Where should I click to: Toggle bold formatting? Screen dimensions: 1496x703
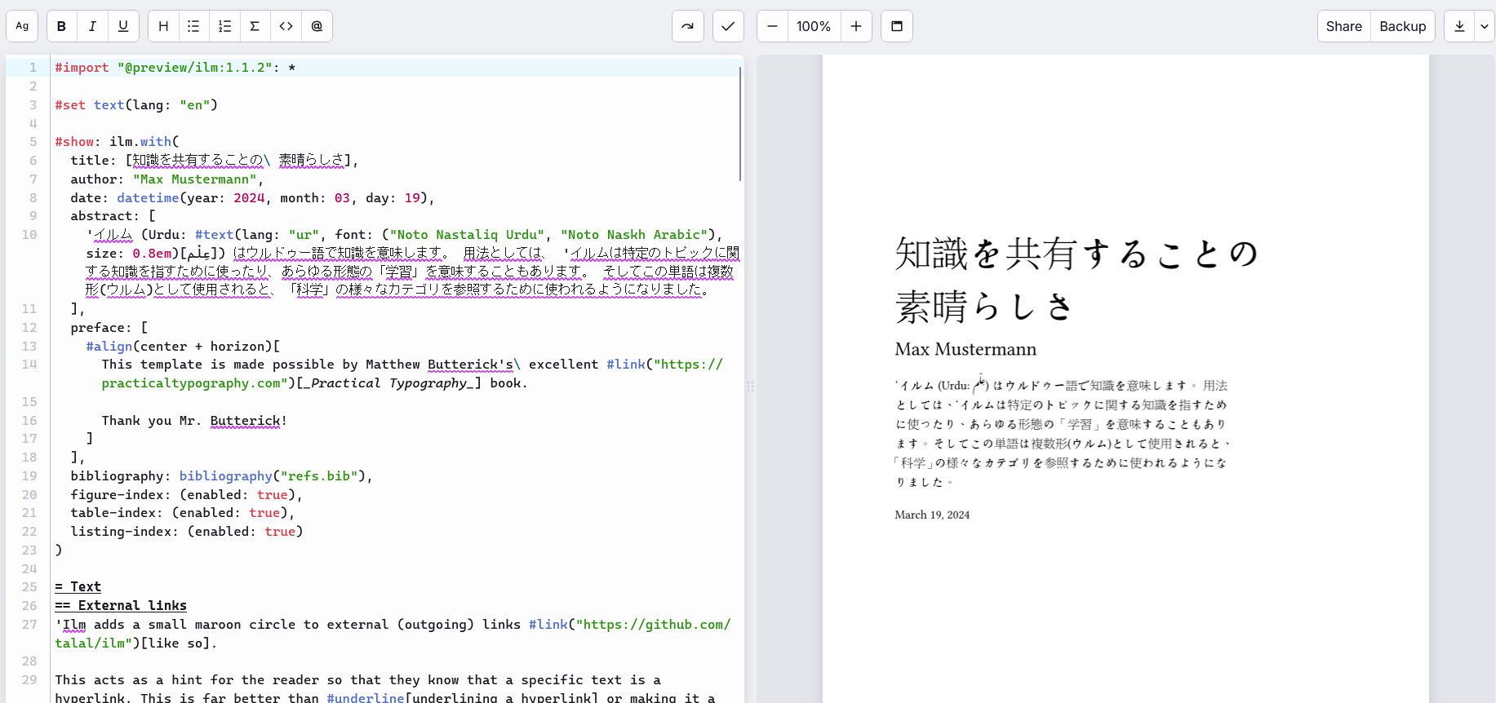[62, 26]
